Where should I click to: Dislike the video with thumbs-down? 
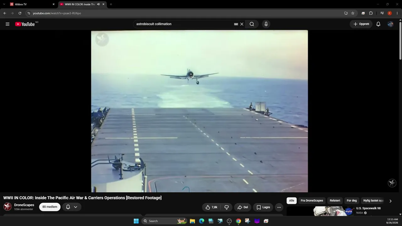coord(226,207)
